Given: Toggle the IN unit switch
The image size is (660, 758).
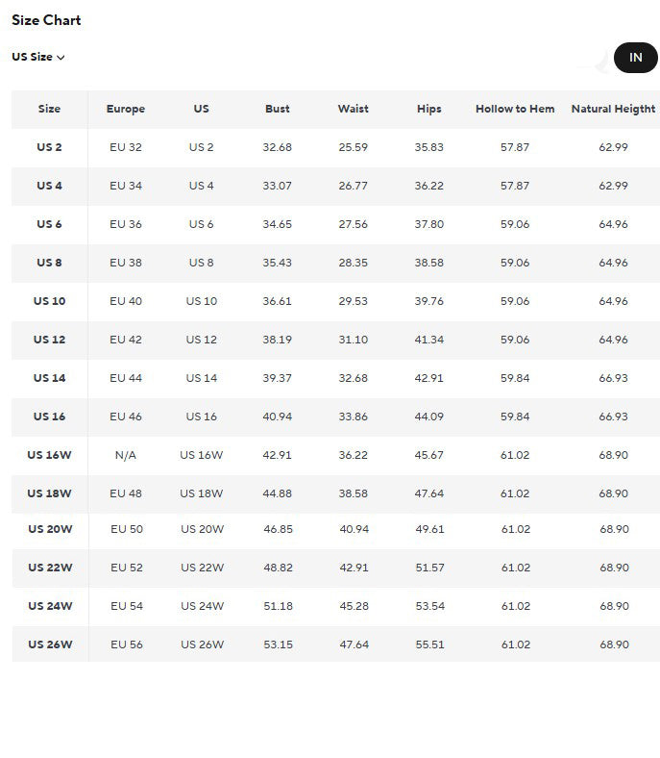Looking at the screenshot, I should (634, 58).
